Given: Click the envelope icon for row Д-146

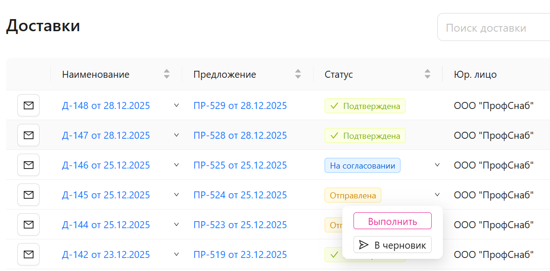Looking at the screenshot, I should [x=28, y=165].
